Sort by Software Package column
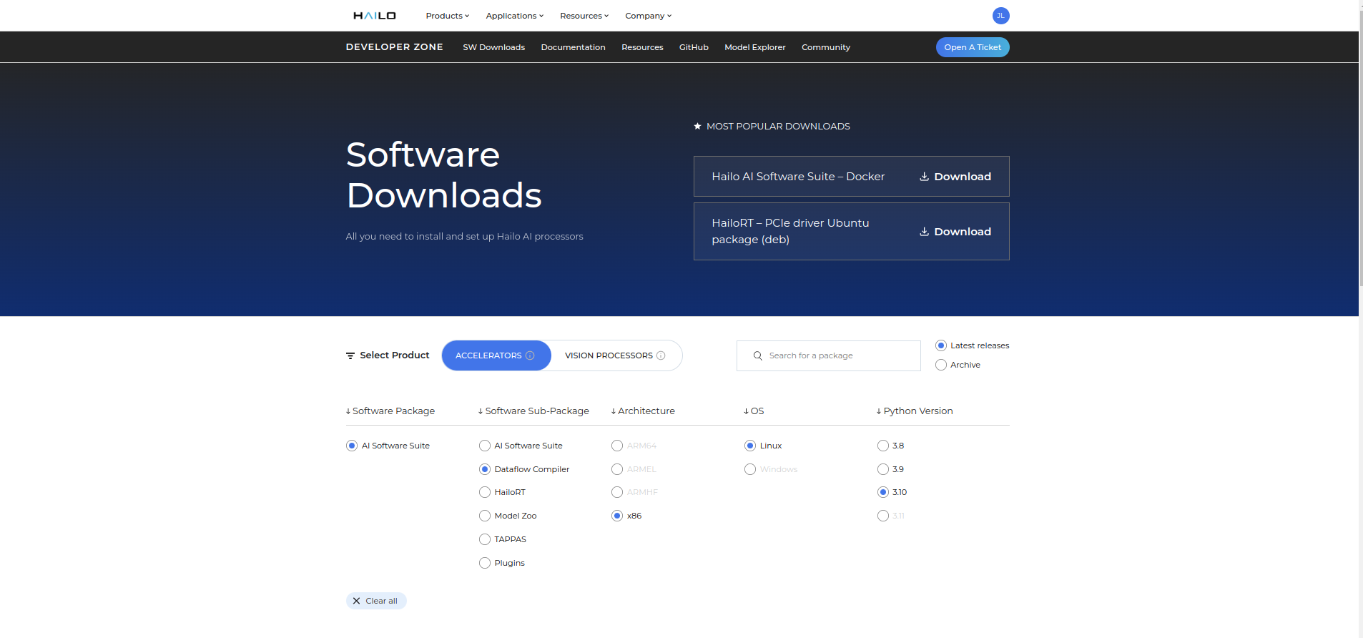Screen dimensions: 1363x638 pyautogui.click(x=390, y=411)
